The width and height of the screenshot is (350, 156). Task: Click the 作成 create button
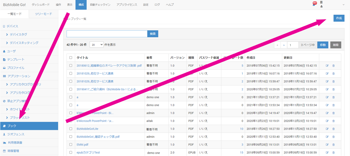pos(339,18)
